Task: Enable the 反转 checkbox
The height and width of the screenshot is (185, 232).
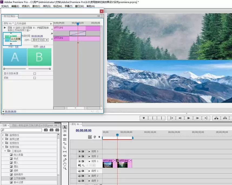Action: click(35, 78)
